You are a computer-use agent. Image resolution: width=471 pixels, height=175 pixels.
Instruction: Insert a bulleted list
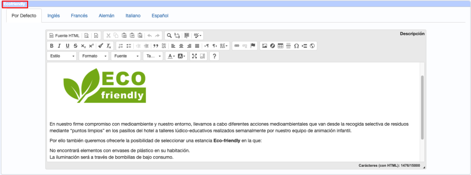(x=129, y=46)
